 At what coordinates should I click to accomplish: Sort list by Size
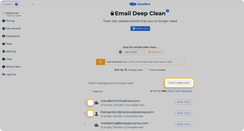pyautogui.click(x=164, y=91)
